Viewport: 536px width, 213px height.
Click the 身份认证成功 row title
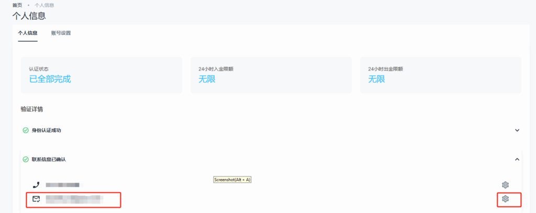point(46,130)
